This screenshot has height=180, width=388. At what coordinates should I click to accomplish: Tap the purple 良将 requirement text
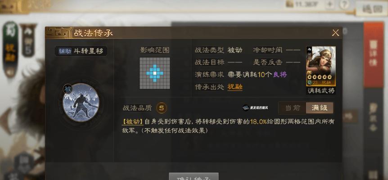pyautogui.click(x=280, y=75)
